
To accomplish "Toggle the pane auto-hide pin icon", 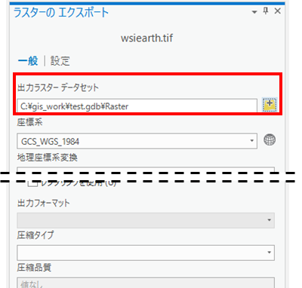I will pos(266,11).
